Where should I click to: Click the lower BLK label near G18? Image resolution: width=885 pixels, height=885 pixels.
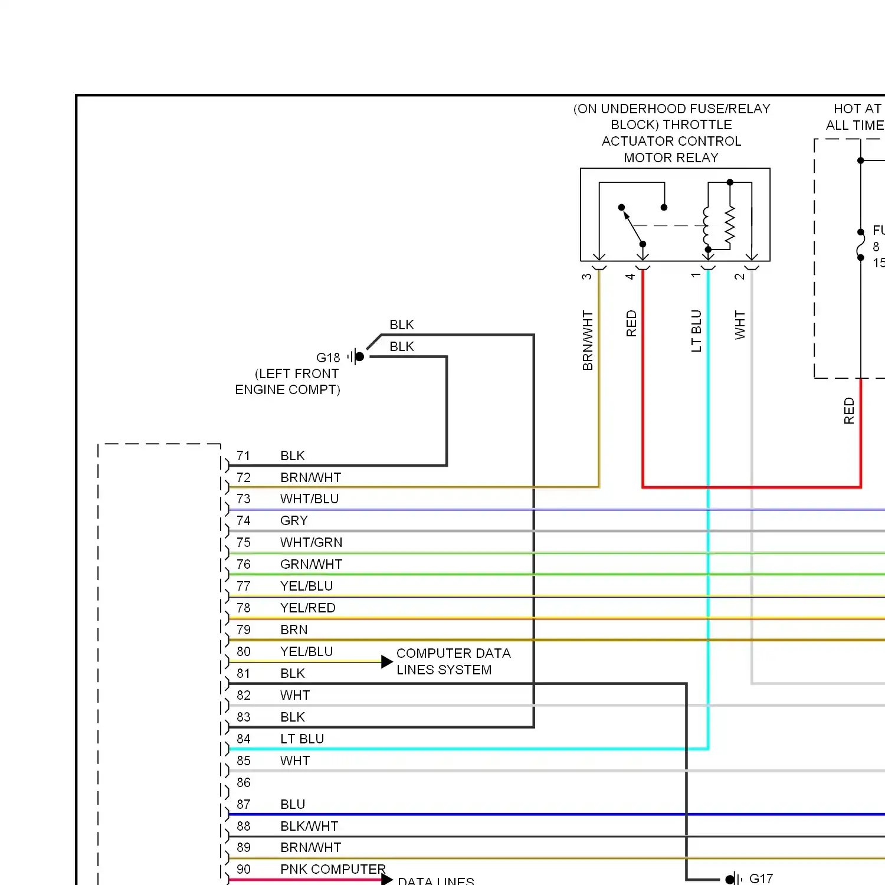click(x=402, y=346)
